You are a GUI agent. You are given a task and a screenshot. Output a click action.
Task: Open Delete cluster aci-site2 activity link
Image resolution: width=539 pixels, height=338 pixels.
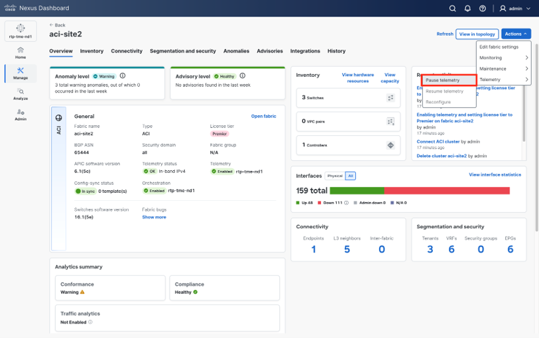[442, 156]
